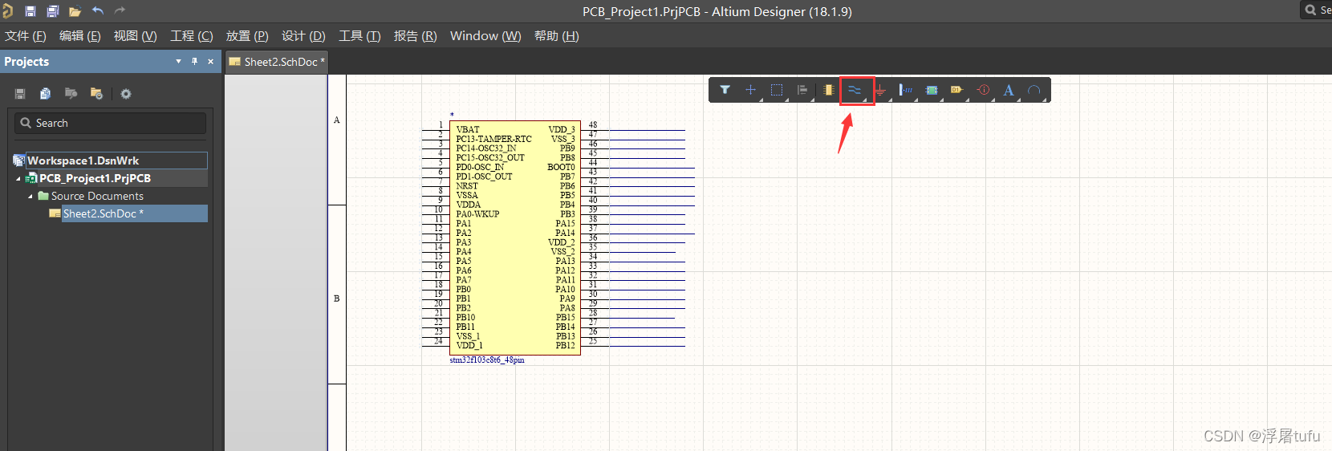Open the 报告 (R) menu
Screen dimensions: 1332x451
click(x=416, y=36)
